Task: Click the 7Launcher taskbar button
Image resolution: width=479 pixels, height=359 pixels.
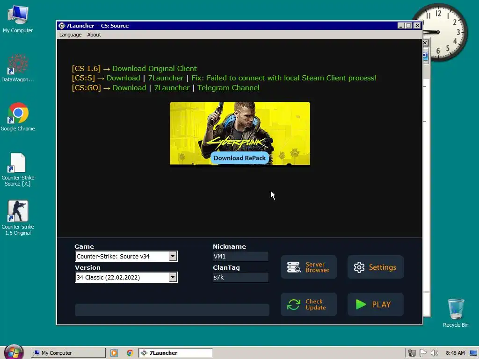Action: pos(176,353)
